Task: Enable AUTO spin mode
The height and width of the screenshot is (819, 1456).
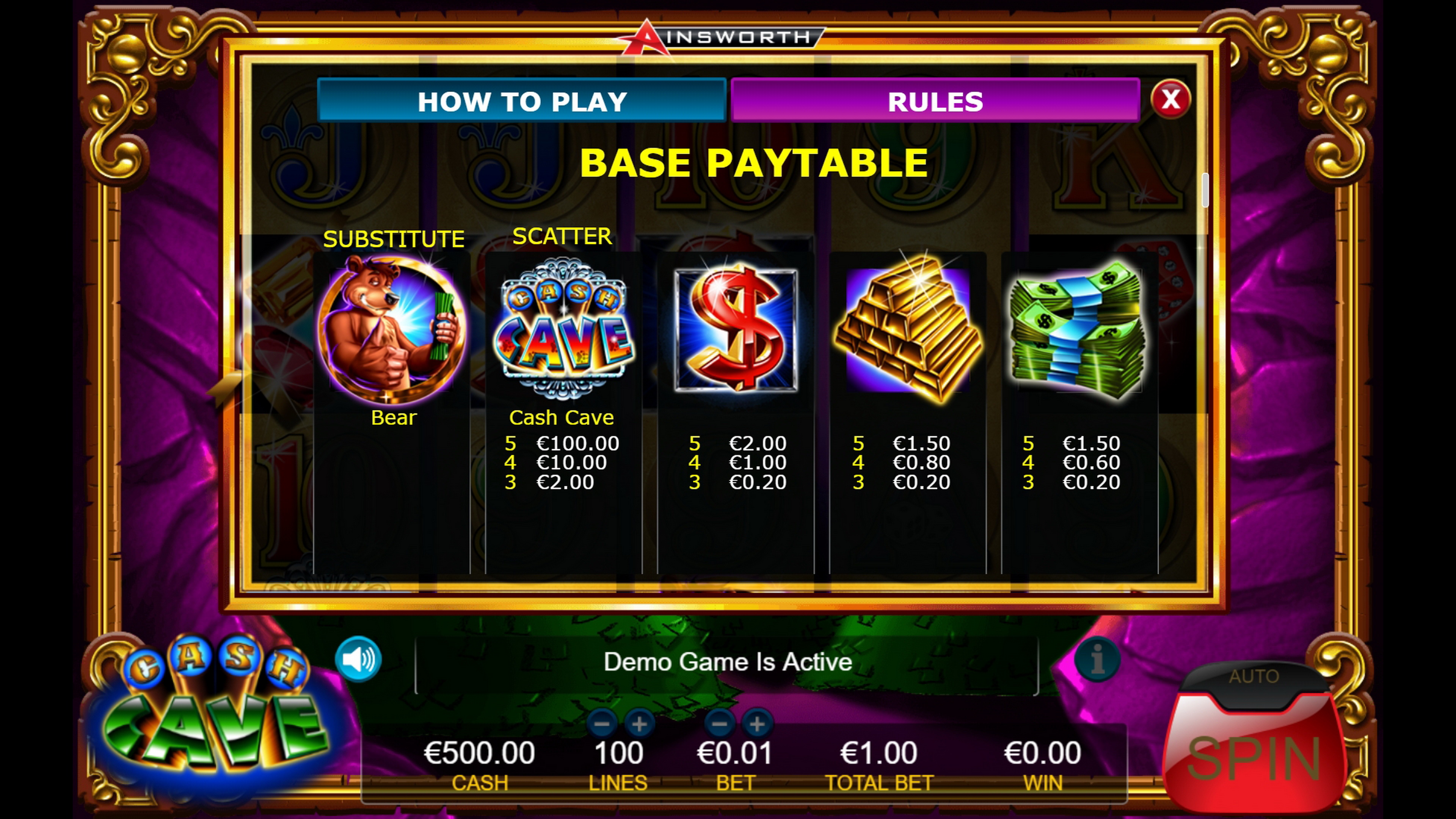Action: [1254, 676]
